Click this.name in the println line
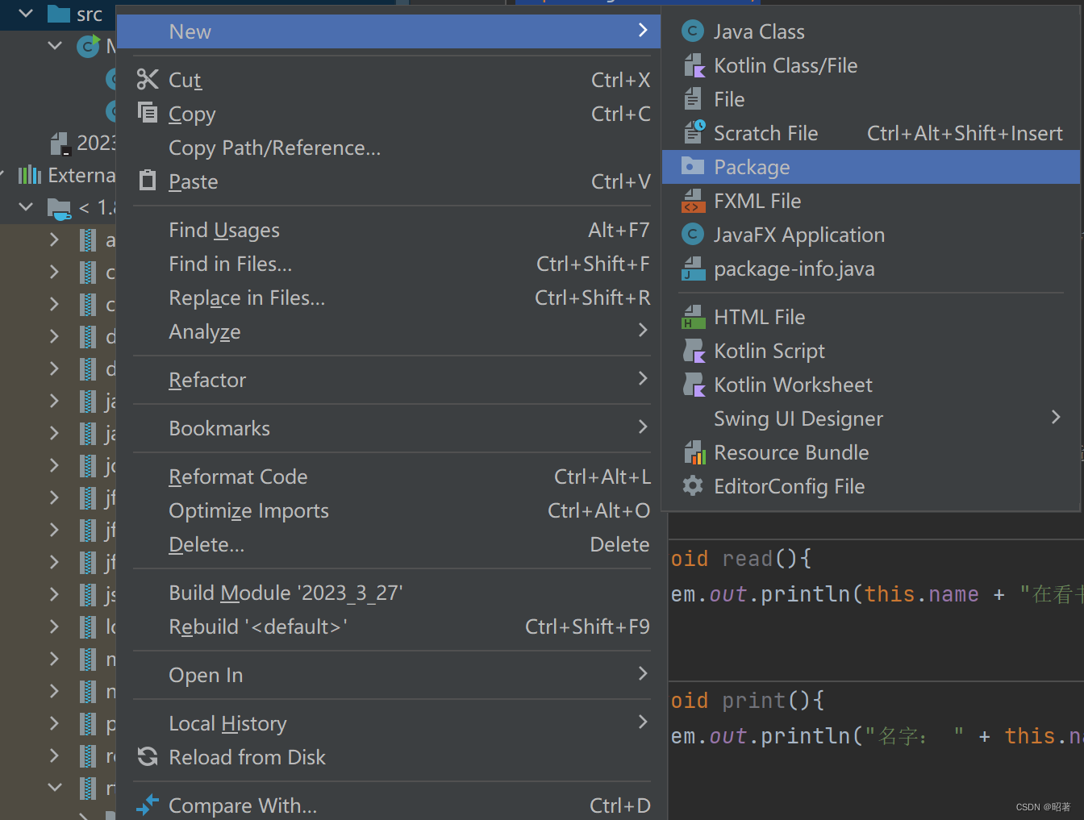1084x820 pixels. 922,594
